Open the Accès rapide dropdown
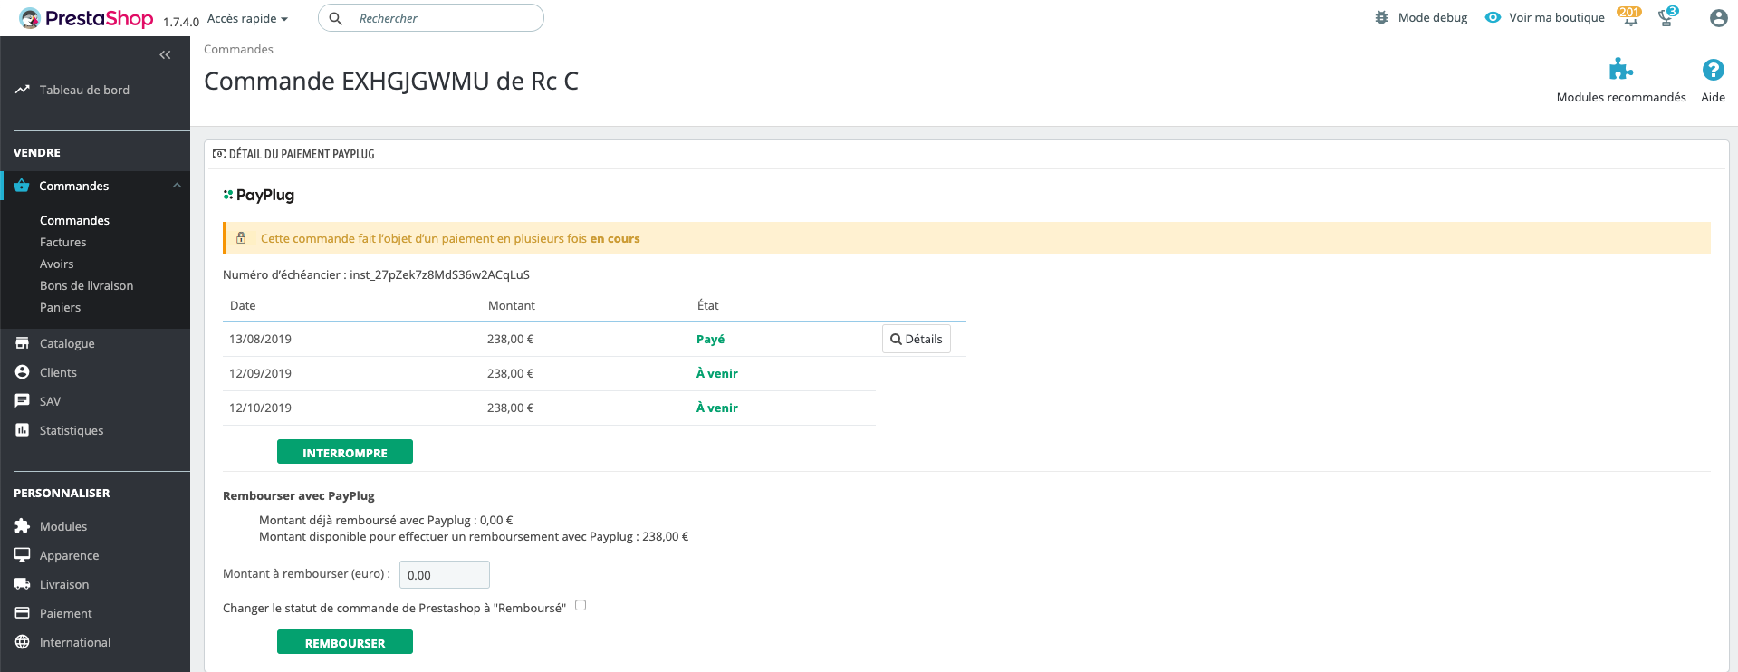The height and width of the screenshot is (672, 1738). coord(247,19)
